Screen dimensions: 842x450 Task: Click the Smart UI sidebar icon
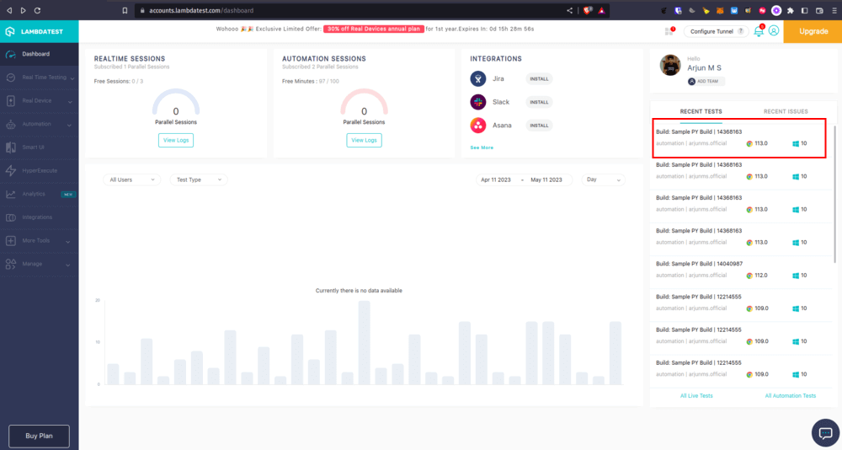coord(11,147)
